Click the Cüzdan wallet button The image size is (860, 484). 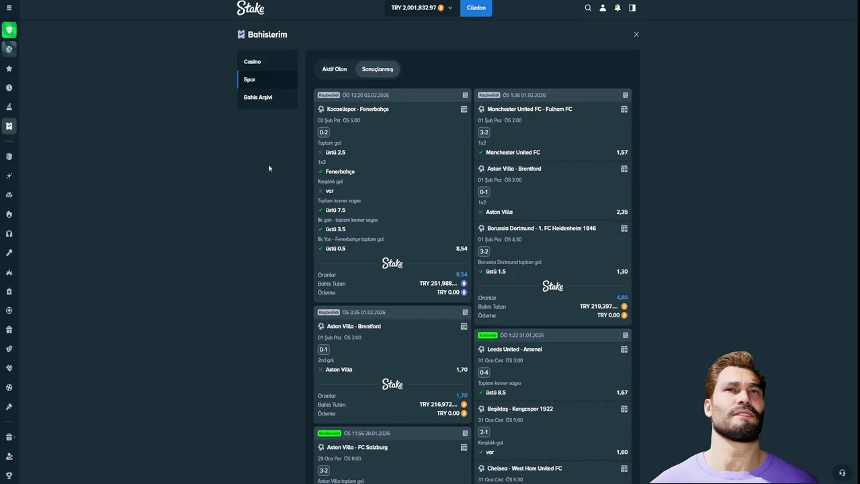coord(476,8)
